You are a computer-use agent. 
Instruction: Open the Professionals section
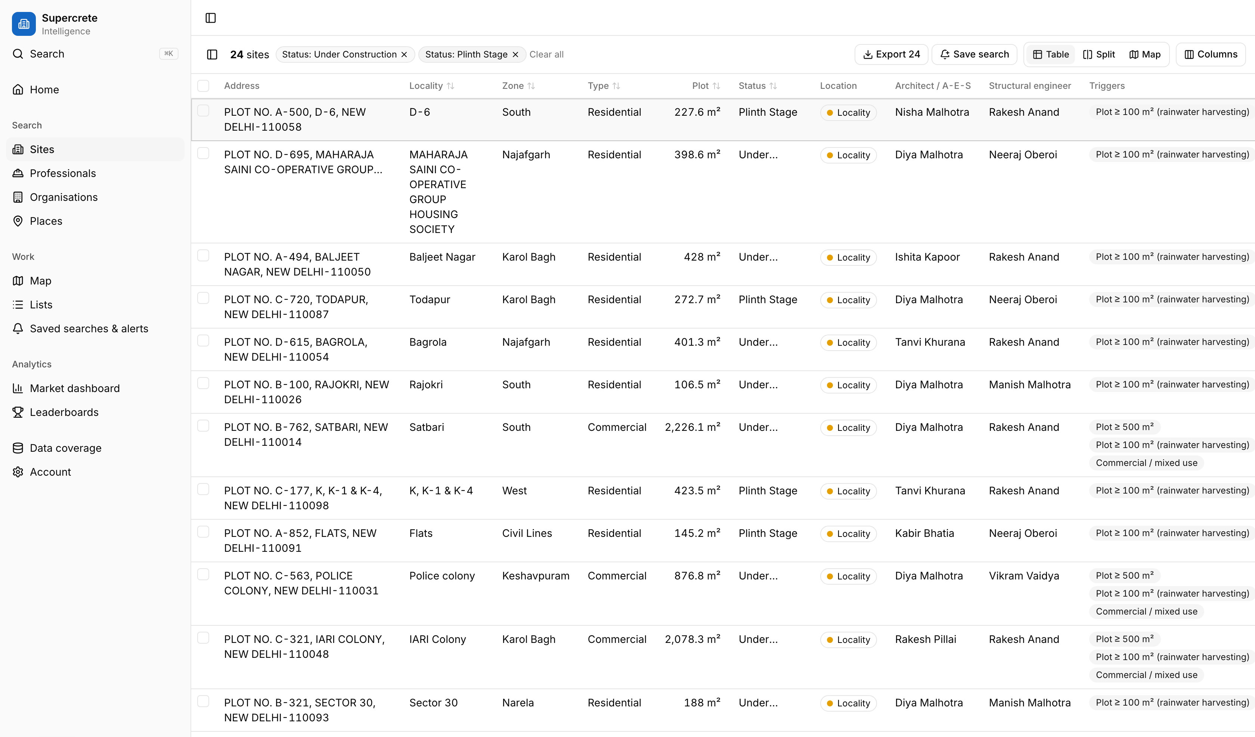point(95,173)
